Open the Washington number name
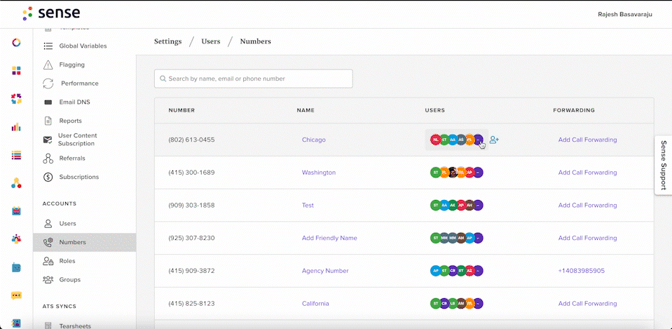This screenshot has height=329, width=672. pos(319,173)
